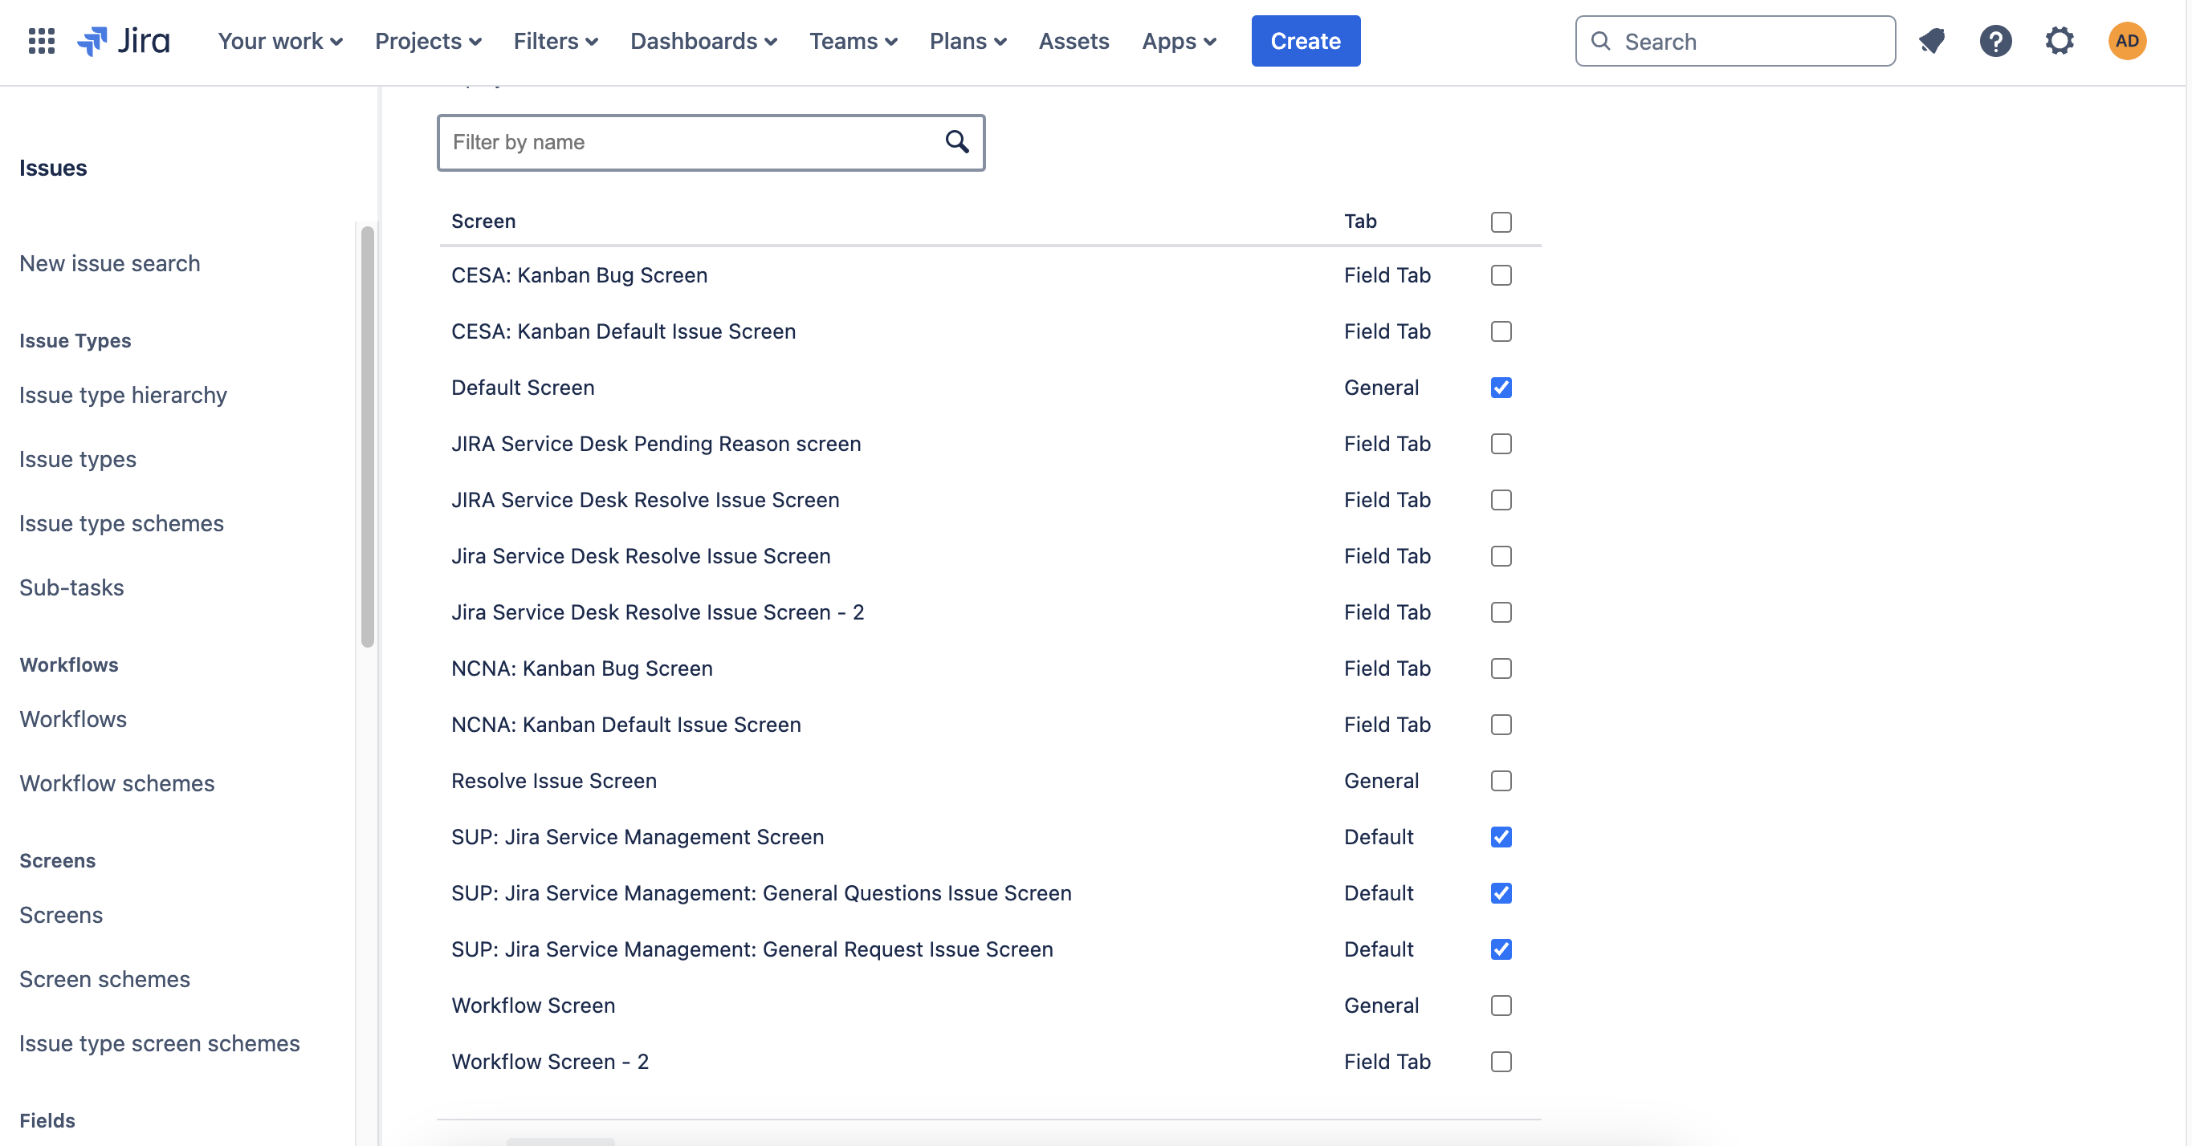The image size is (2192, 1146).
Task: Open the Issue type hierarchy link
Action: point(124,395)
